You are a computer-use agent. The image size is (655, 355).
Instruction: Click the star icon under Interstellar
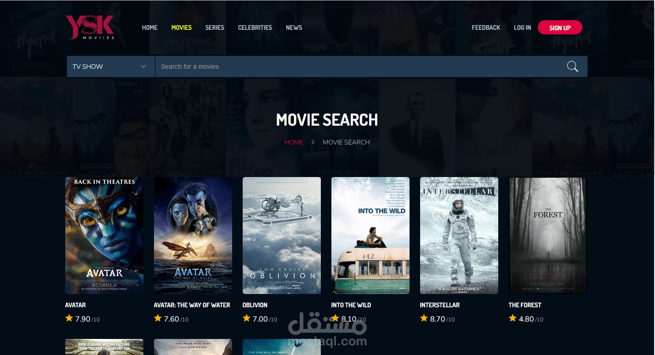(x=424, y=318)
